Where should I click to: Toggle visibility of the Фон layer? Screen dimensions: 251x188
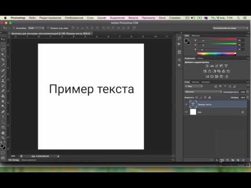(x=186, y=112)
